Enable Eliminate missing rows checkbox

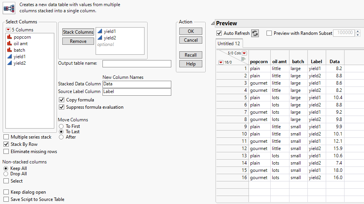click(x=6, y=152)
